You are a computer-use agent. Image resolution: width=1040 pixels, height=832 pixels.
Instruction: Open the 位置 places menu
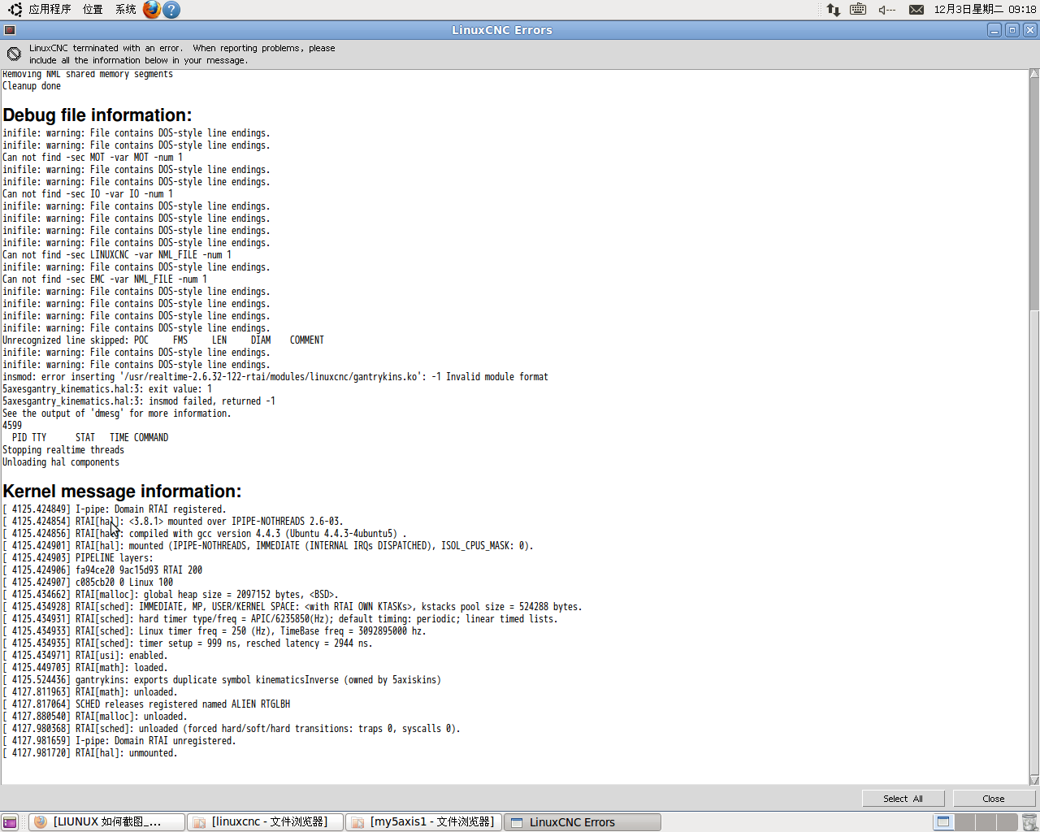93,10
